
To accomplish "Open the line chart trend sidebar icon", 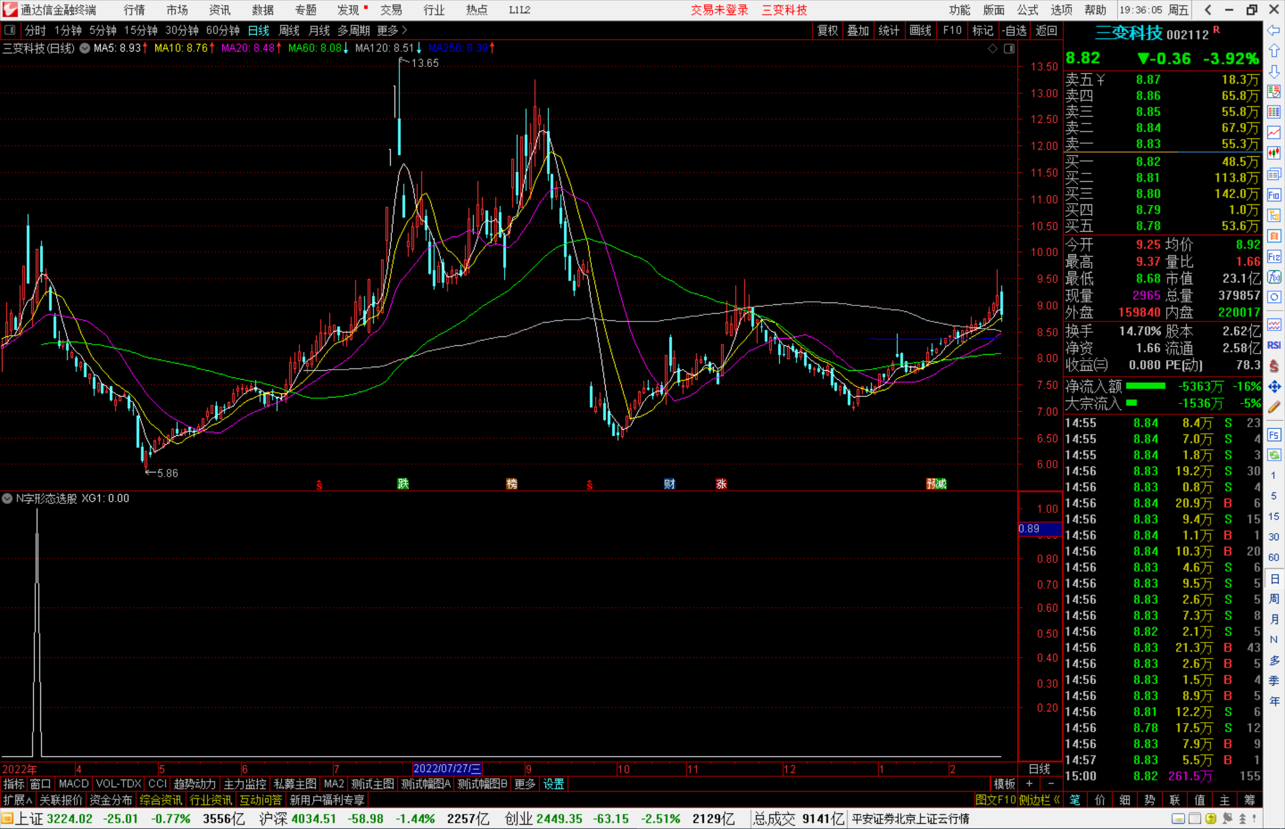I will point(1274,133).
